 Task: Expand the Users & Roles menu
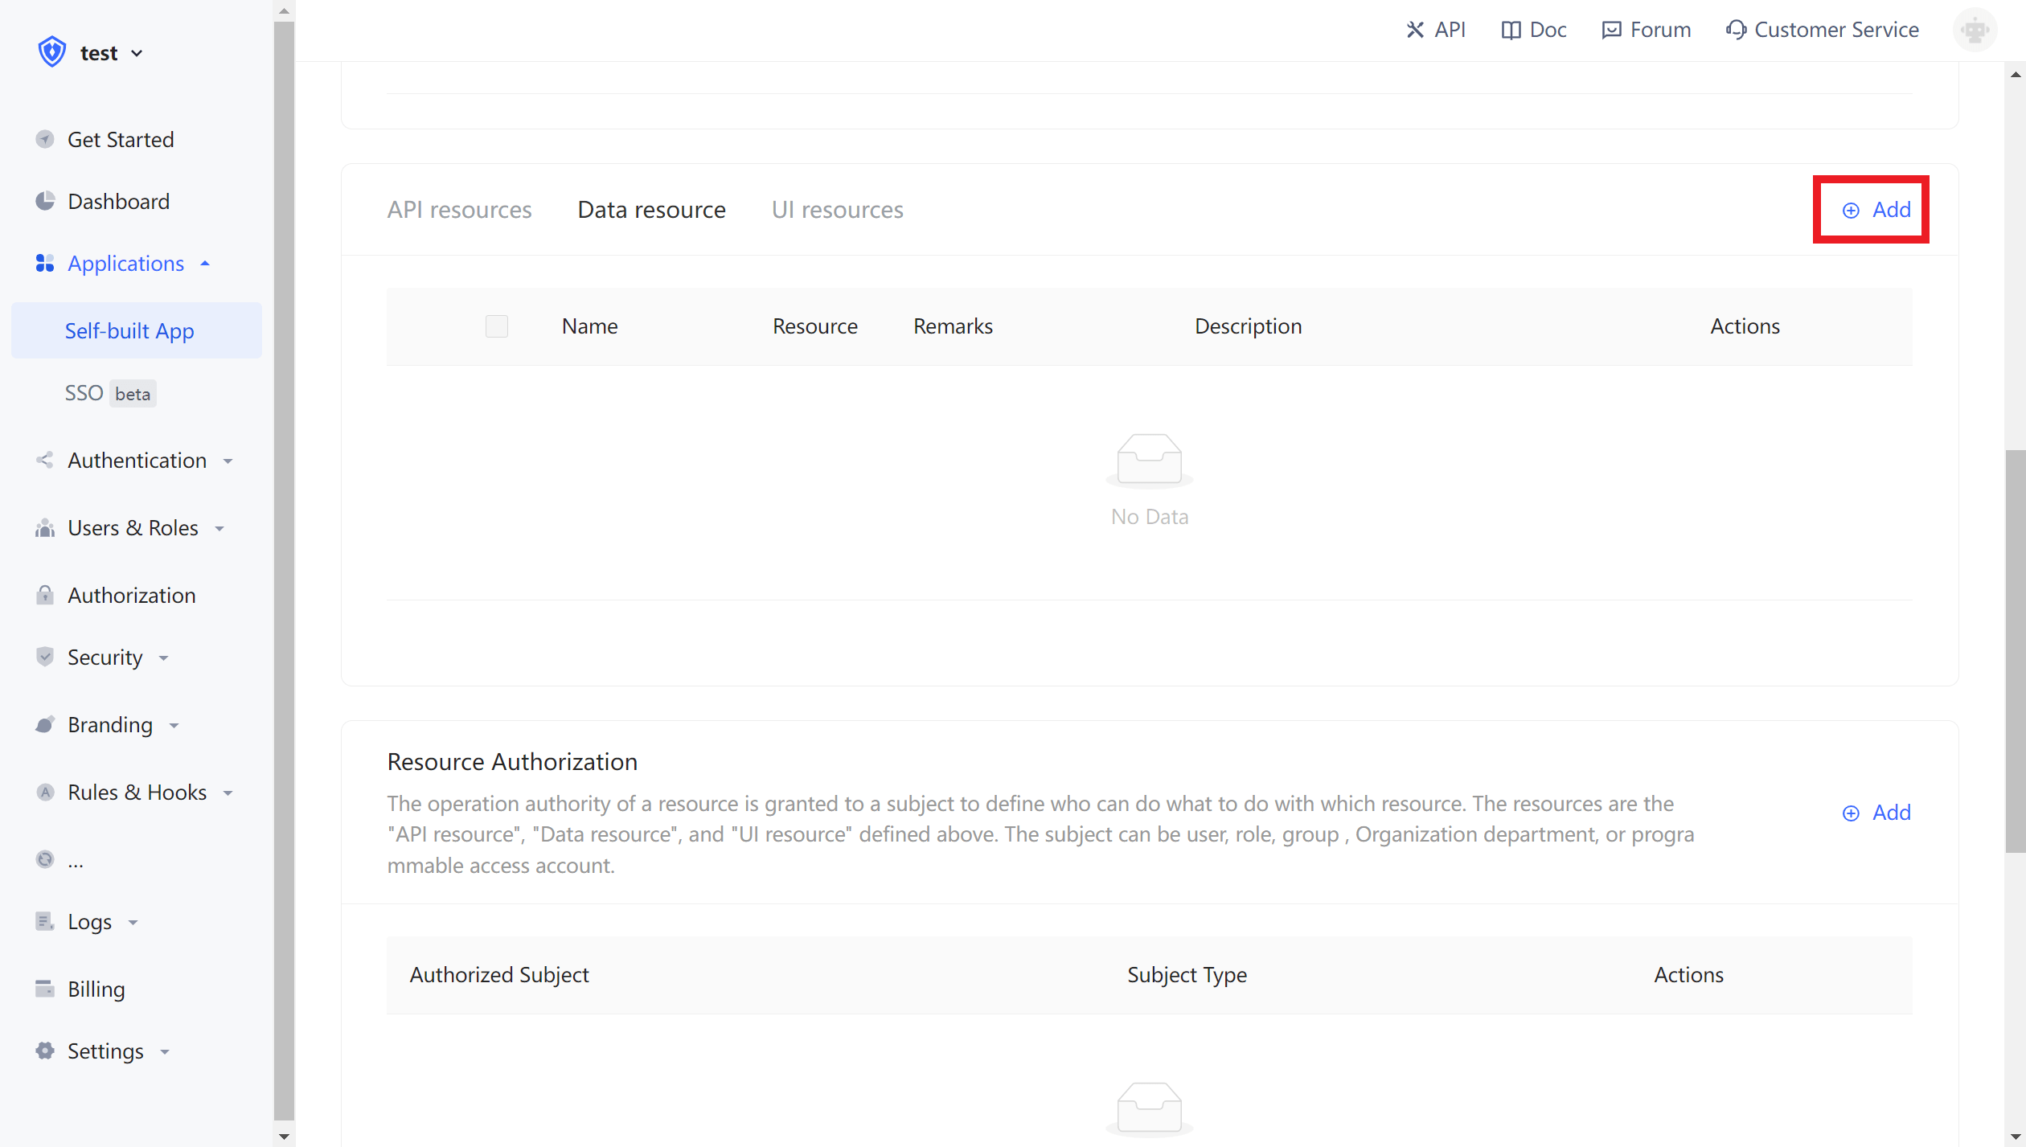(x=133, y=528)
